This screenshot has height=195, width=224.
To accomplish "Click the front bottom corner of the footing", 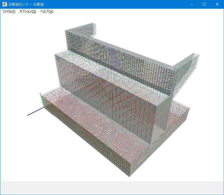I will (x=129, y=175).
